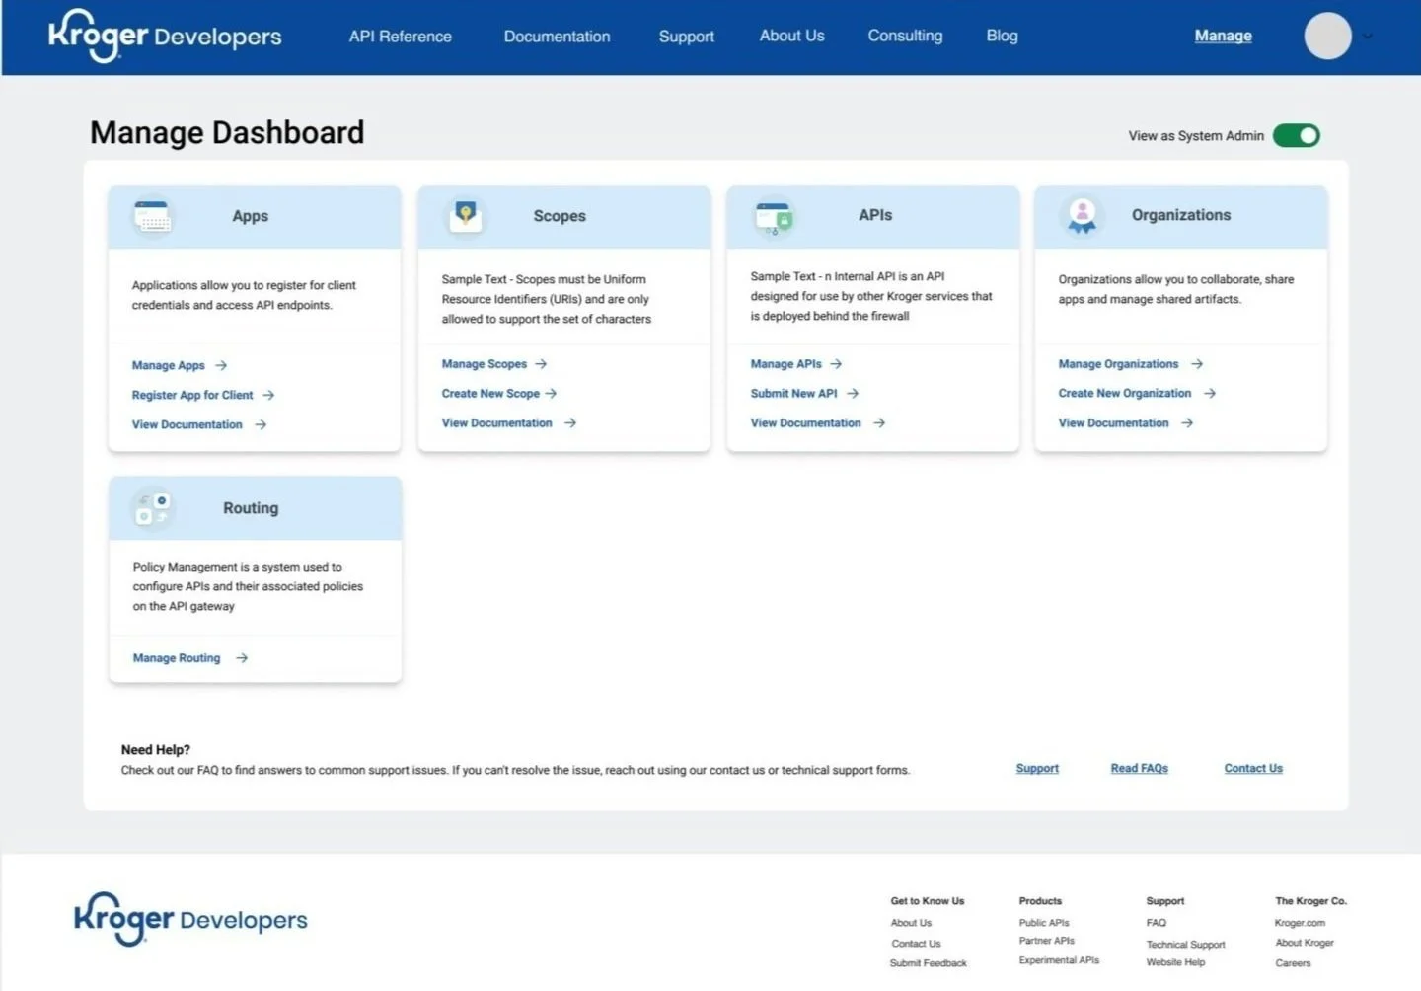Viewport: 1421px width, 991px height.
Task: Open the Manage APIs link
Action: pyautogui.click(x=786, y=364)
